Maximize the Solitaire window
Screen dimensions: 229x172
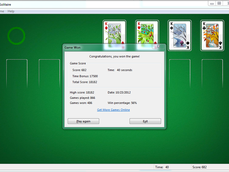(219, 3)
